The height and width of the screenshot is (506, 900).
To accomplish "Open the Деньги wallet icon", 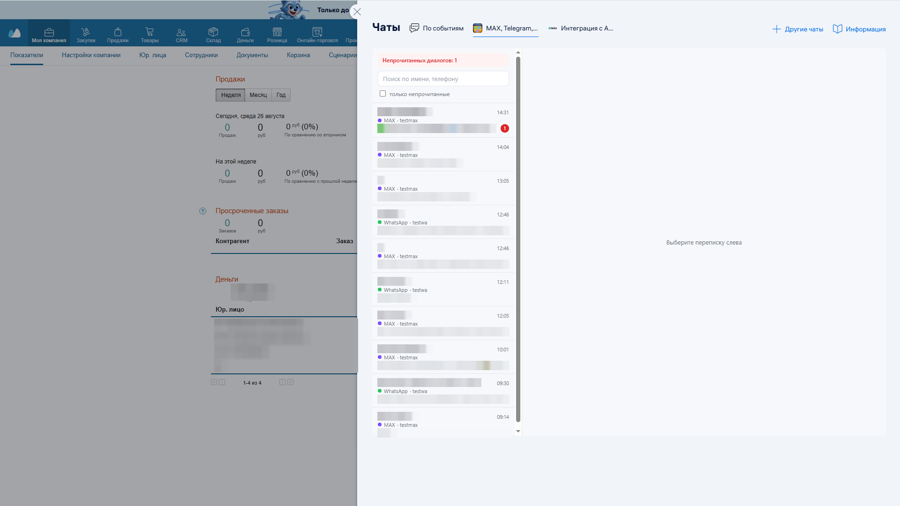I will click(245, 32).
